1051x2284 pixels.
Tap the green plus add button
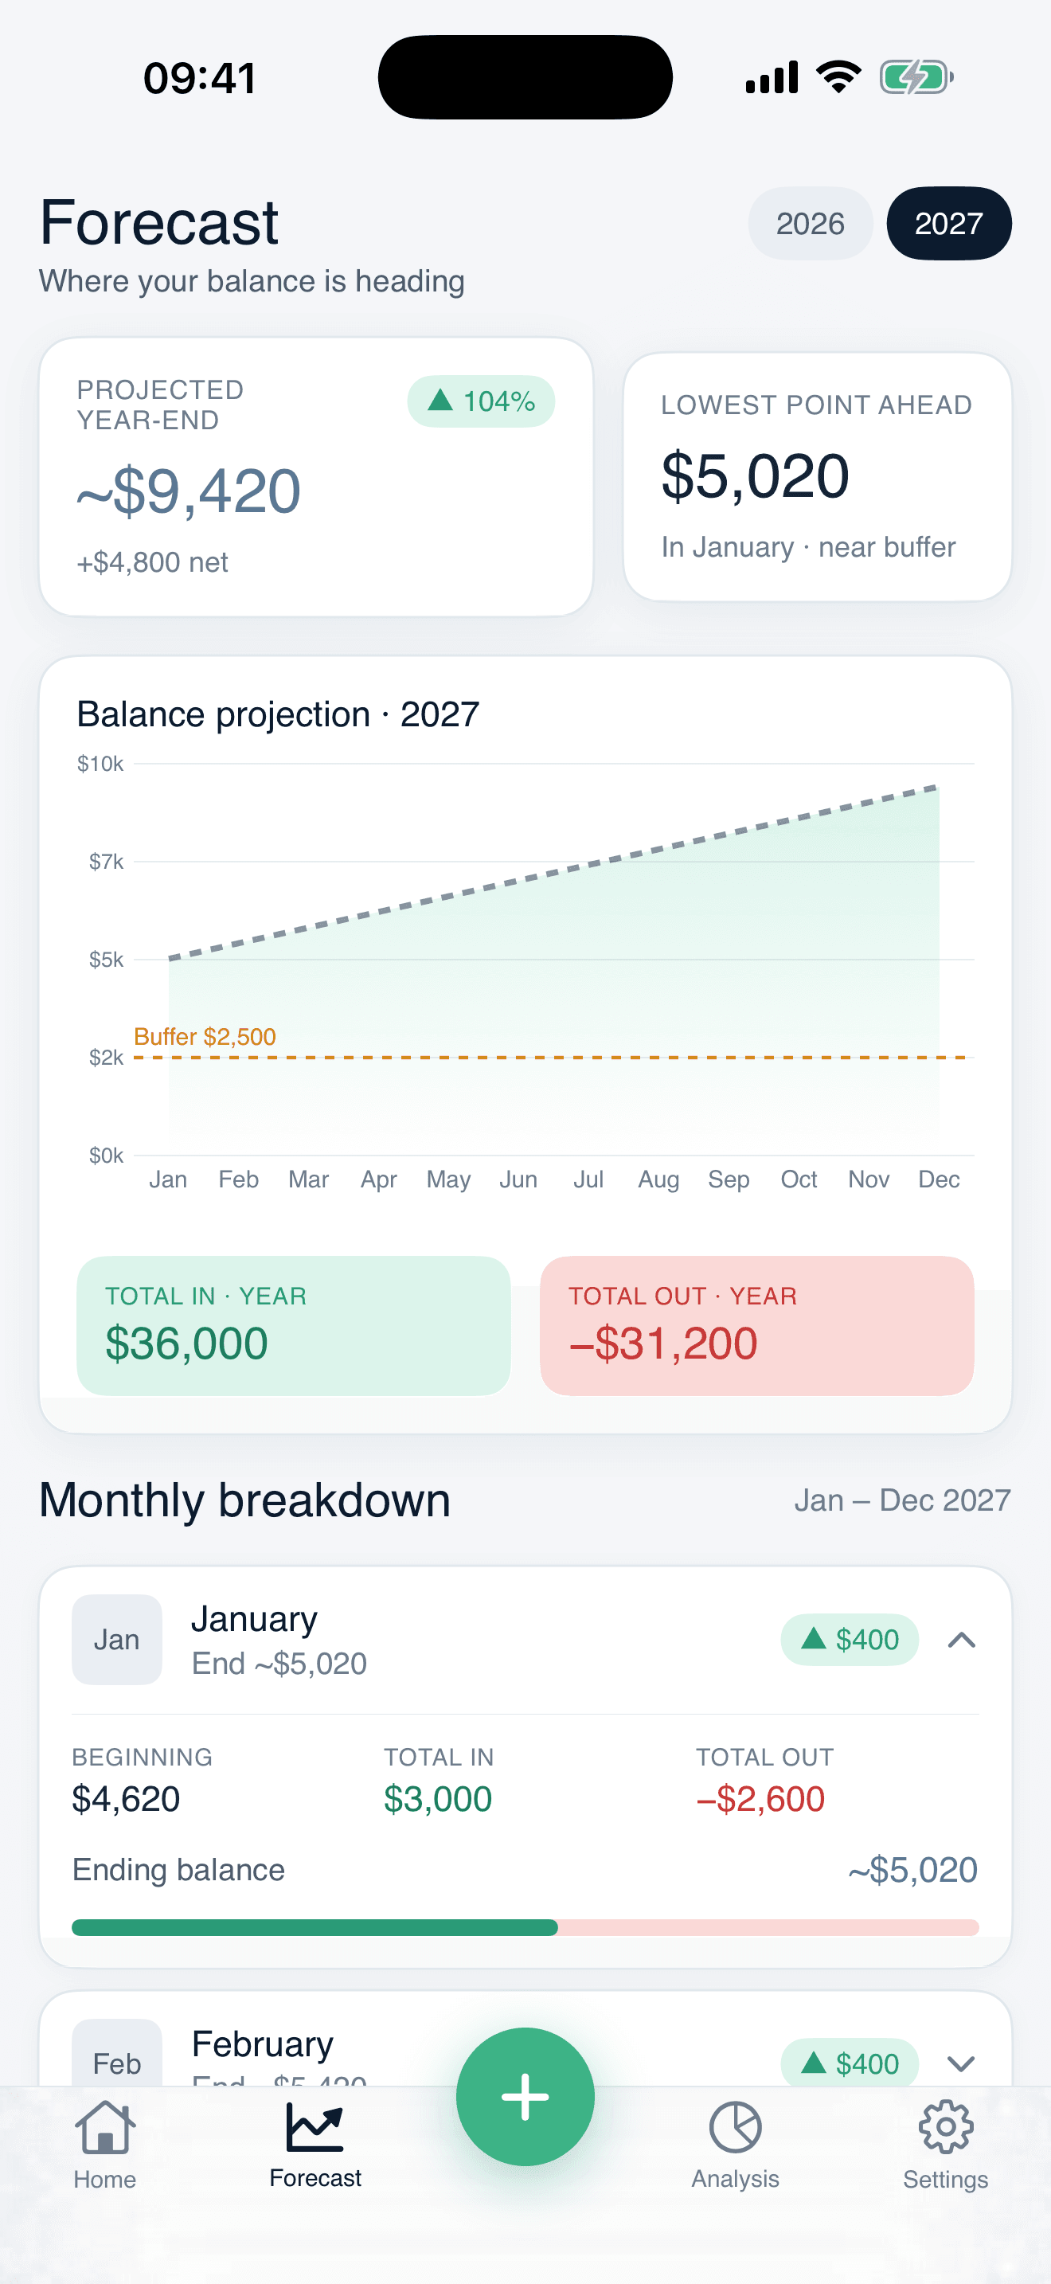click(525, 2097)
